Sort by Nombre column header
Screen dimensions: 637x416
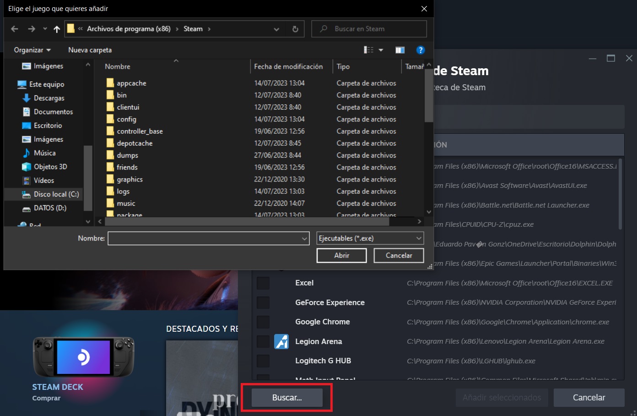point(118,66)
